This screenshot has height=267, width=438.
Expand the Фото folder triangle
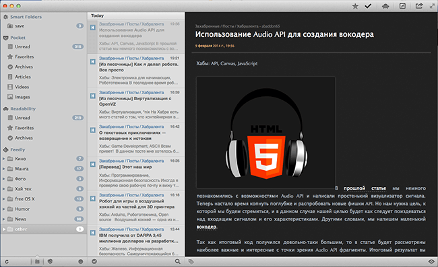tap(3, 179)
